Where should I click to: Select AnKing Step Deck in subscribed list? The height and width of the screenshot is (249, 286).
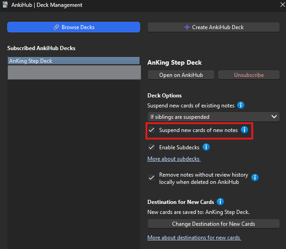coord(73,61)
